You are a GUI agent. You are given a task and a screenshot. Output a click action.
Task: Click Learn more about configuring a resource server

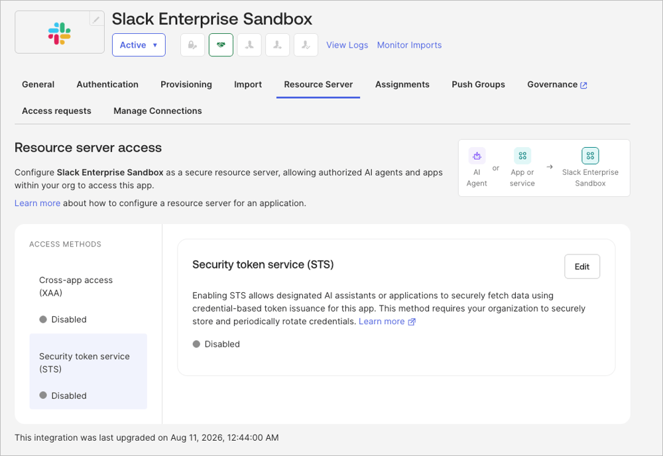(37, 203)
